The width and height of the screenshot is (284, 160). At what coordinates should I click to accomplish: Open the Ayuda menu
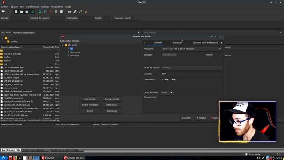68,7
